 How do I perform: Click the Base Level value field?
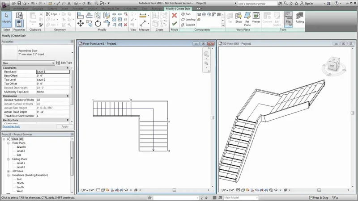pos(53,71)
